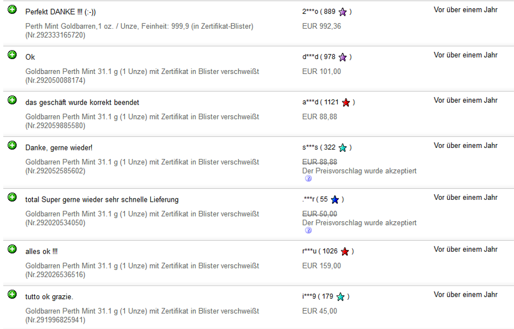
Task: Open help icon under .***r price proposal
Action: pos(308,230)
